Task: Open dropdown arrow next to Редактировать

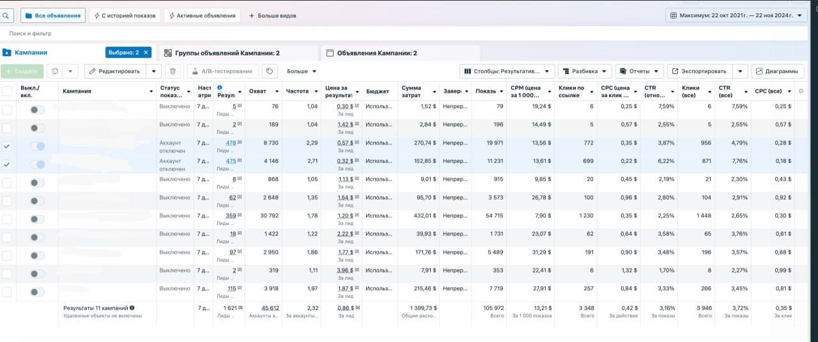Action: click(154, 71)
